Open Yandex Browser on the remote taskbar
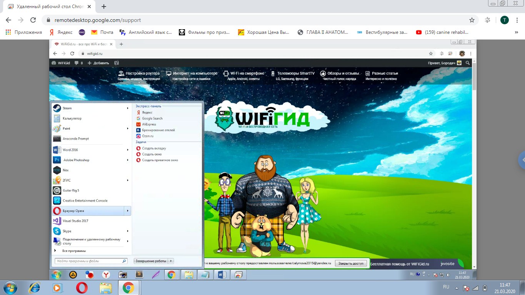 (x=106, y=275)
